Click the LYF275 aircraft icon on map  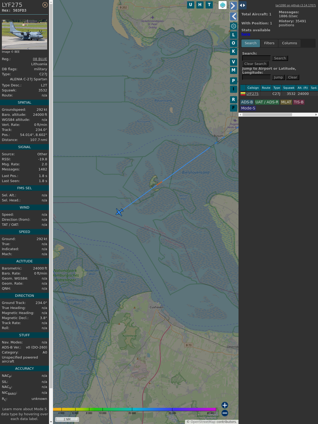click(x=120, y=212)
